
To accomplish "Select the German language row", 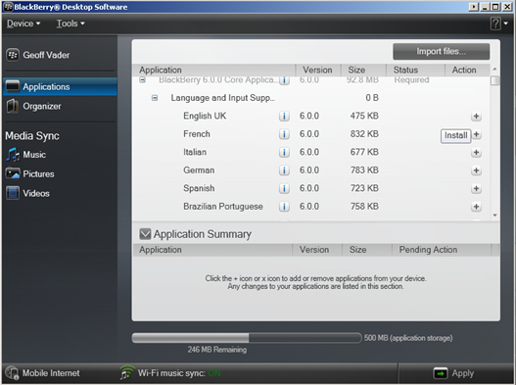I will (311, 170).
